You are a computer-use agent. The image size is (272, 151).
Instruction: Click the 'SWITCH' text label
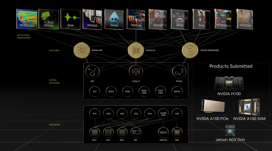163,140
